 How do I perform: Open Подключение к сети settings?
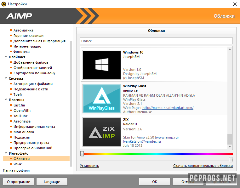[31, 89]
